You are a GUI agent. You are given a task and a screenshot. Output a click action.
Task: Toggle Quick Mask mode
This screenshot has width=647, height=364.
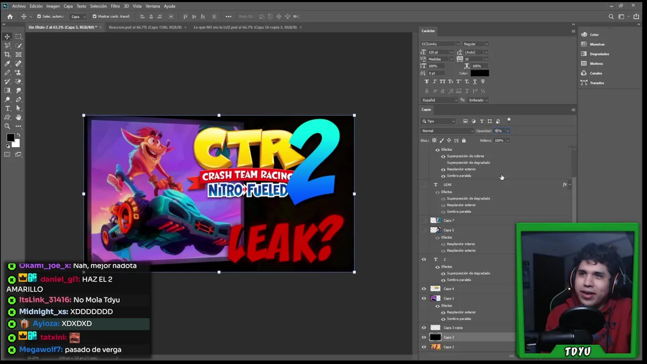click(8, 154)
